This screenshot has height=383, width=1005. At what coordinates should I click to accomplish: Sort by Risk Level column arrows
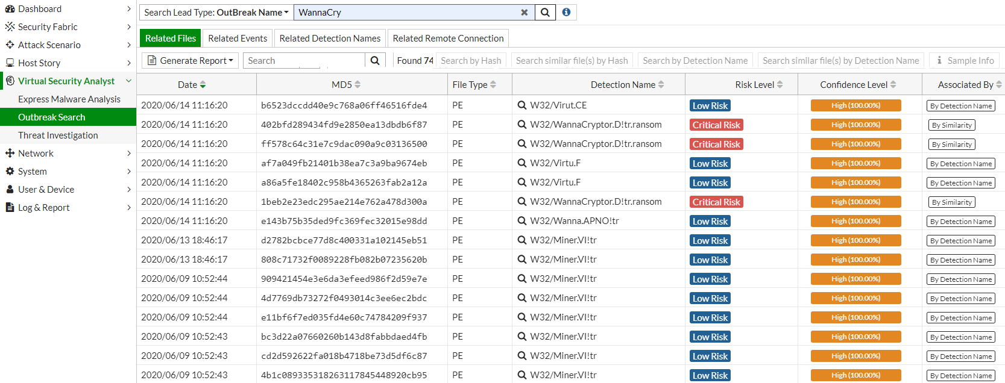click(780, 85)
